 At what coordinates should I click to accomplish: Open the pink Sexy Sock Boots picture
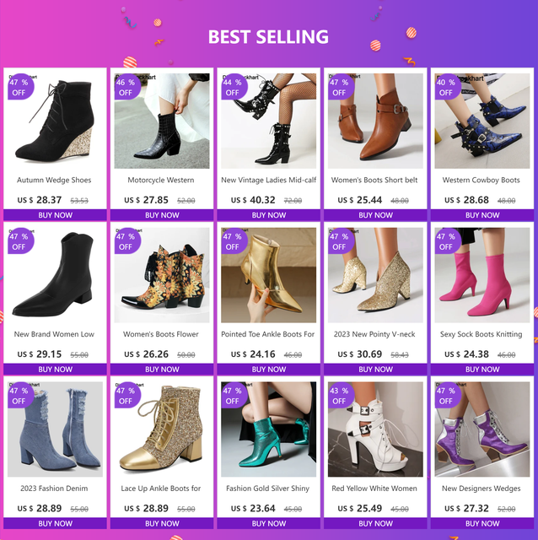tap(482, 275)
